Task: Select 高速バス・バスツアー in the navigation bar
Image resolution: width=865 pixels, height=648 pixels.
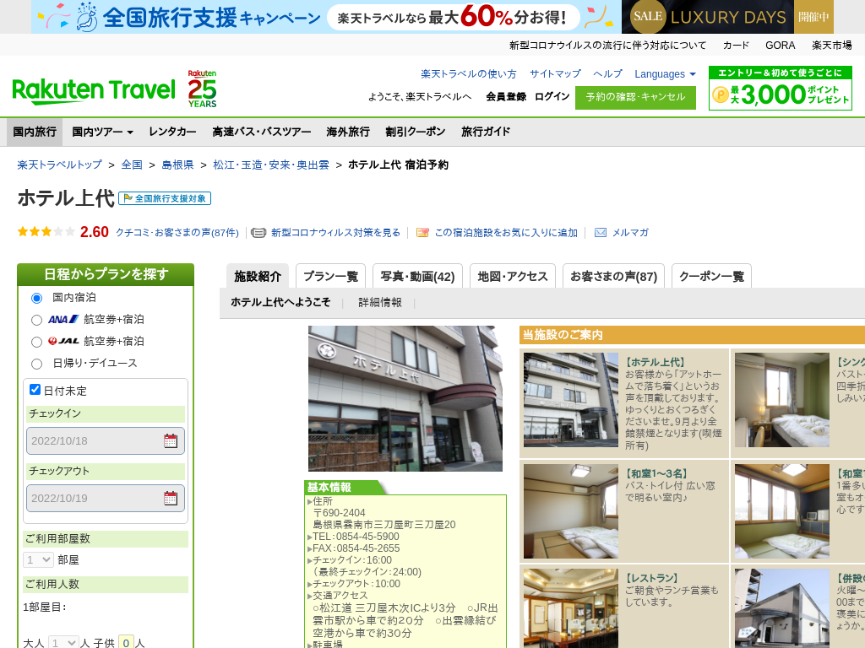Action: coord(262,132)
